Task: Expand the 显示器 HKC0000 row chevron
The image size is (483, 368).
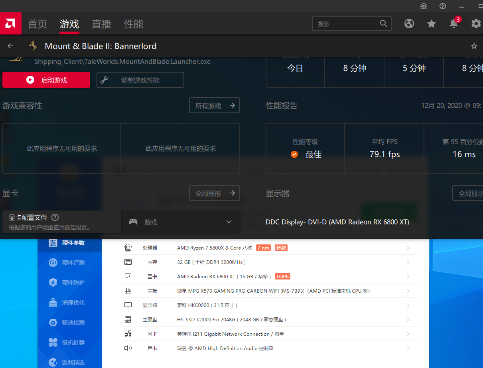Action: tap(408, 305)
